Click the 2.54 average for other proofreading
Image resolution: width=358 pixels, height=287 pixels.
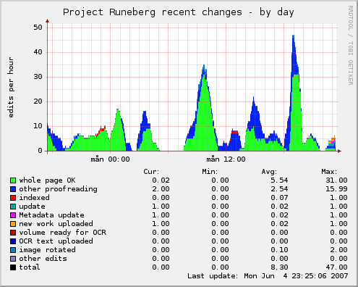(x=279, y=189)
